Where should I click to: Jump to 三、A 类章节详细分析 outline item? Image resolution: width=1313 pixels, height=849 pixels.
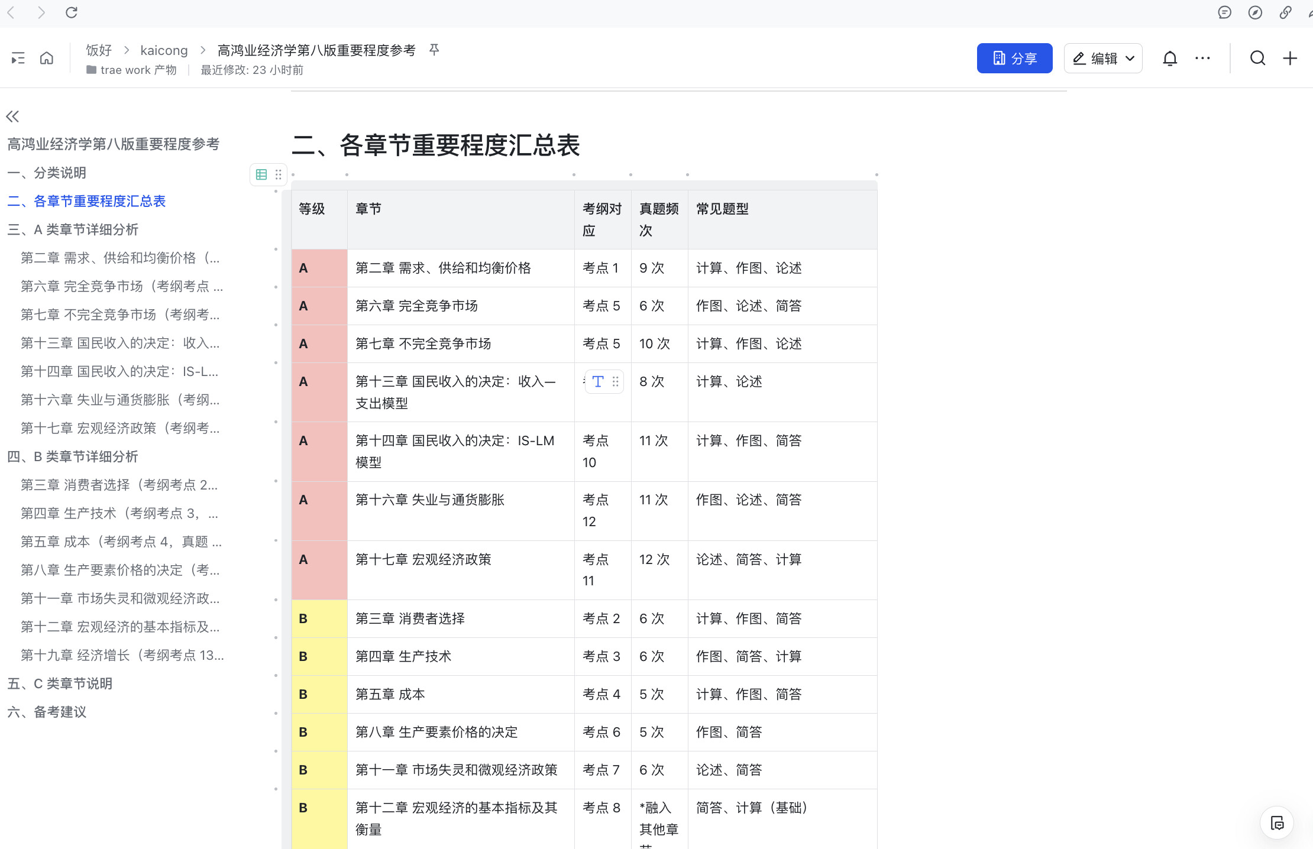pos(73,229)
